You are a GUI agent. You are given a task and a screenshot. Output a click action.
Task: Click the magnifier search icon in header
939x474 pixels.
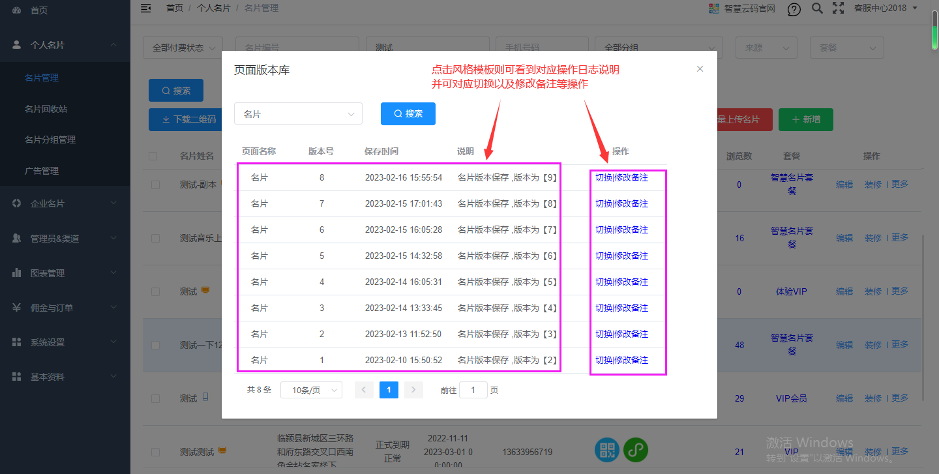coord(816,8)
